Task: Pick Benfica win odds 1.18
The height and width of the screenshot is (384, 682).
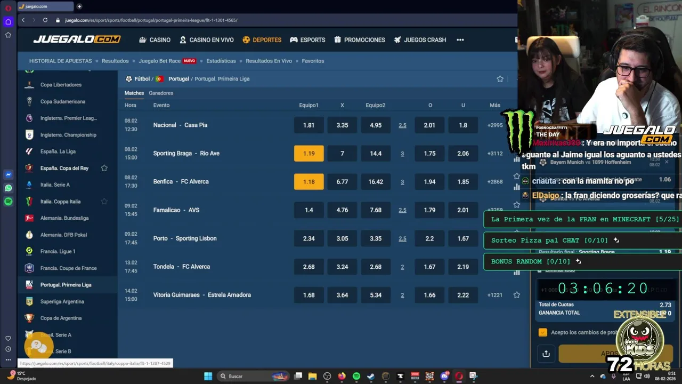Action: pyautogui.click(x=308, y=182)
